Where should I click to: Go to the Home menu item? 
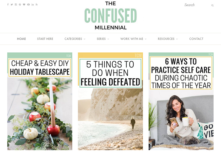tap(22, 39)
